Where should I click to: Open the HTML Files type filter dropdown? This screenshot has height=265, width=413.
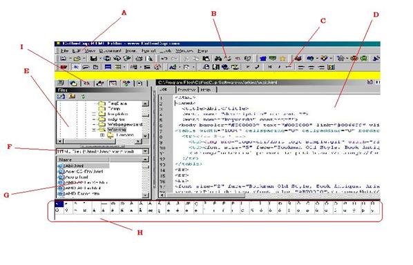(146, 152)
